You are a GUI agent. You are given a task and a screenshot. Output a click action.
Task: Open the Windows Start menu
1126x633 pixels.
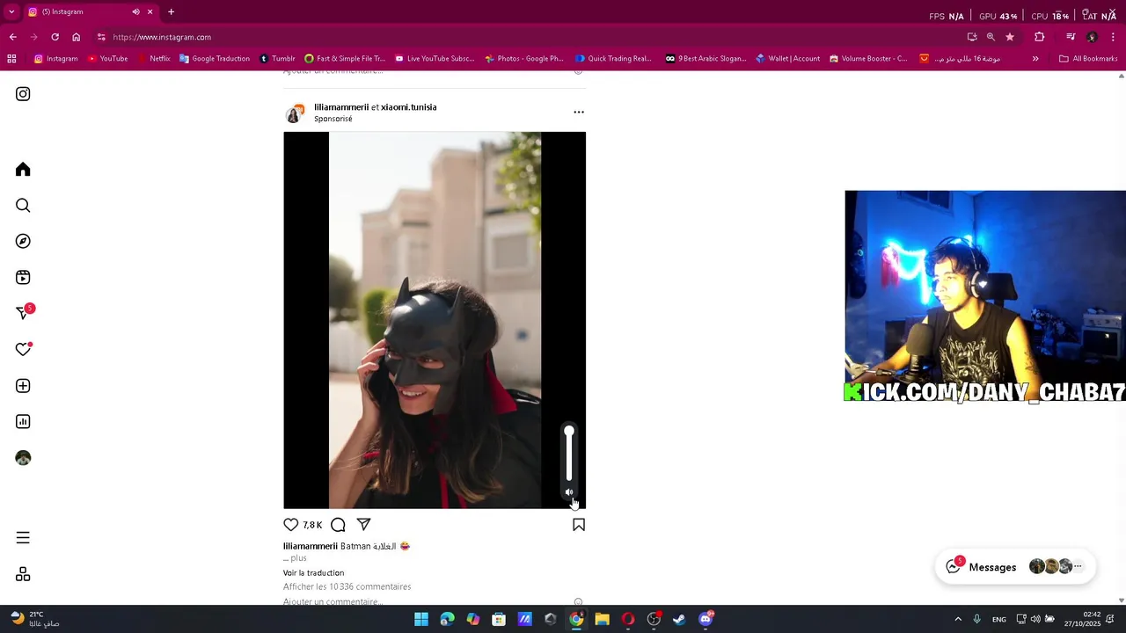coord(421,619)
